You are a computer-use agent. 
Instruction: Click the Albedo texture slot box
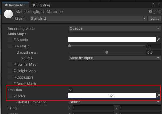(10, 40)
